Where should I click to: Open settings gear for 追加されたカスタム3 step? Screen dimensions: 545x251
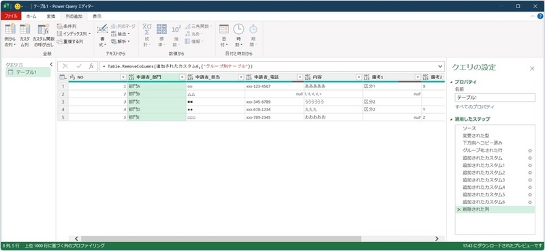tap(530, 180)
